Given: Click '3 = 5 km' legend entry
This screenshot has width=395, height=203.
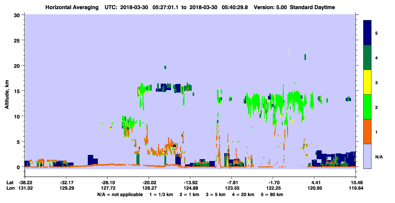Looking at the screenshot, I should click(x=215, y=194).
